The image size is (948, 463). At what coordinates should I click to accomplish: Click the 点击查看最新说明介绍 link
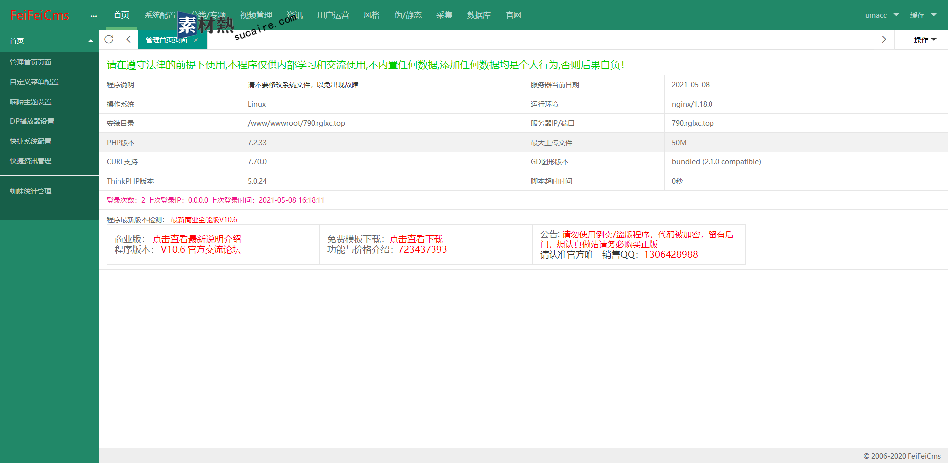[197, 239]
